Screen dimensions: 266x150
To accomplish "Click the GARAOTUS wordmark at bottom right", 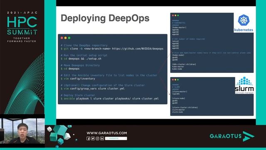I will 226,136.
